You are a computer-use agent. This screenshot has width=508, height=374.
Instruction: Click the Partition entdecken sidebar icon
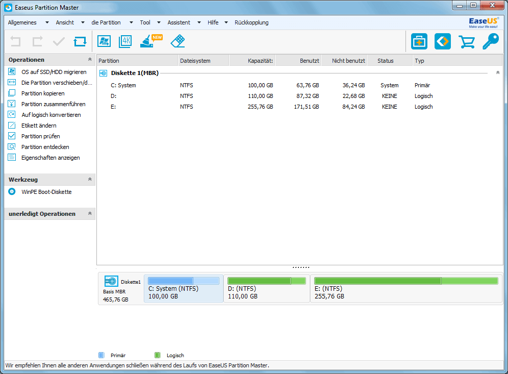12,146
